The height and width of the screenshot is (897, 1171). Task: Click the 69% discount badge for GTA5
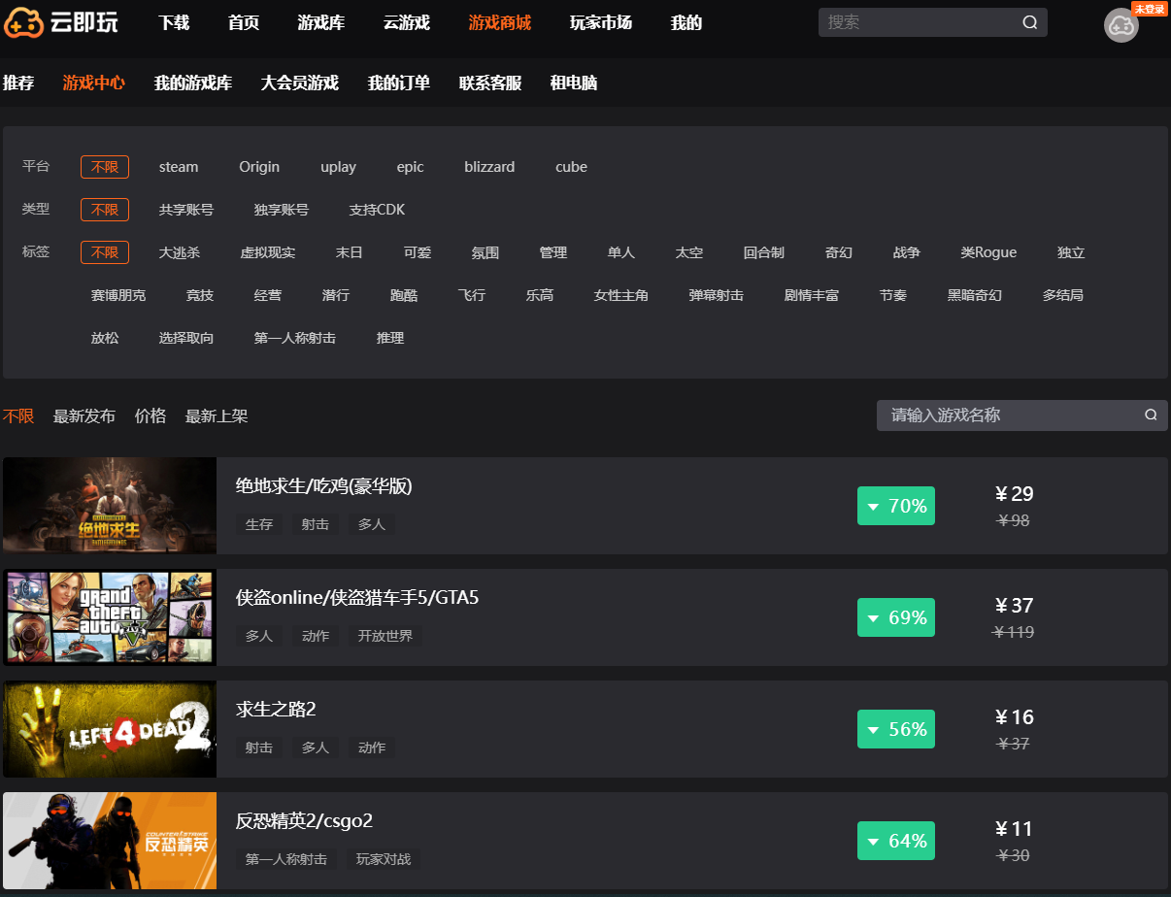pos(896,617)
